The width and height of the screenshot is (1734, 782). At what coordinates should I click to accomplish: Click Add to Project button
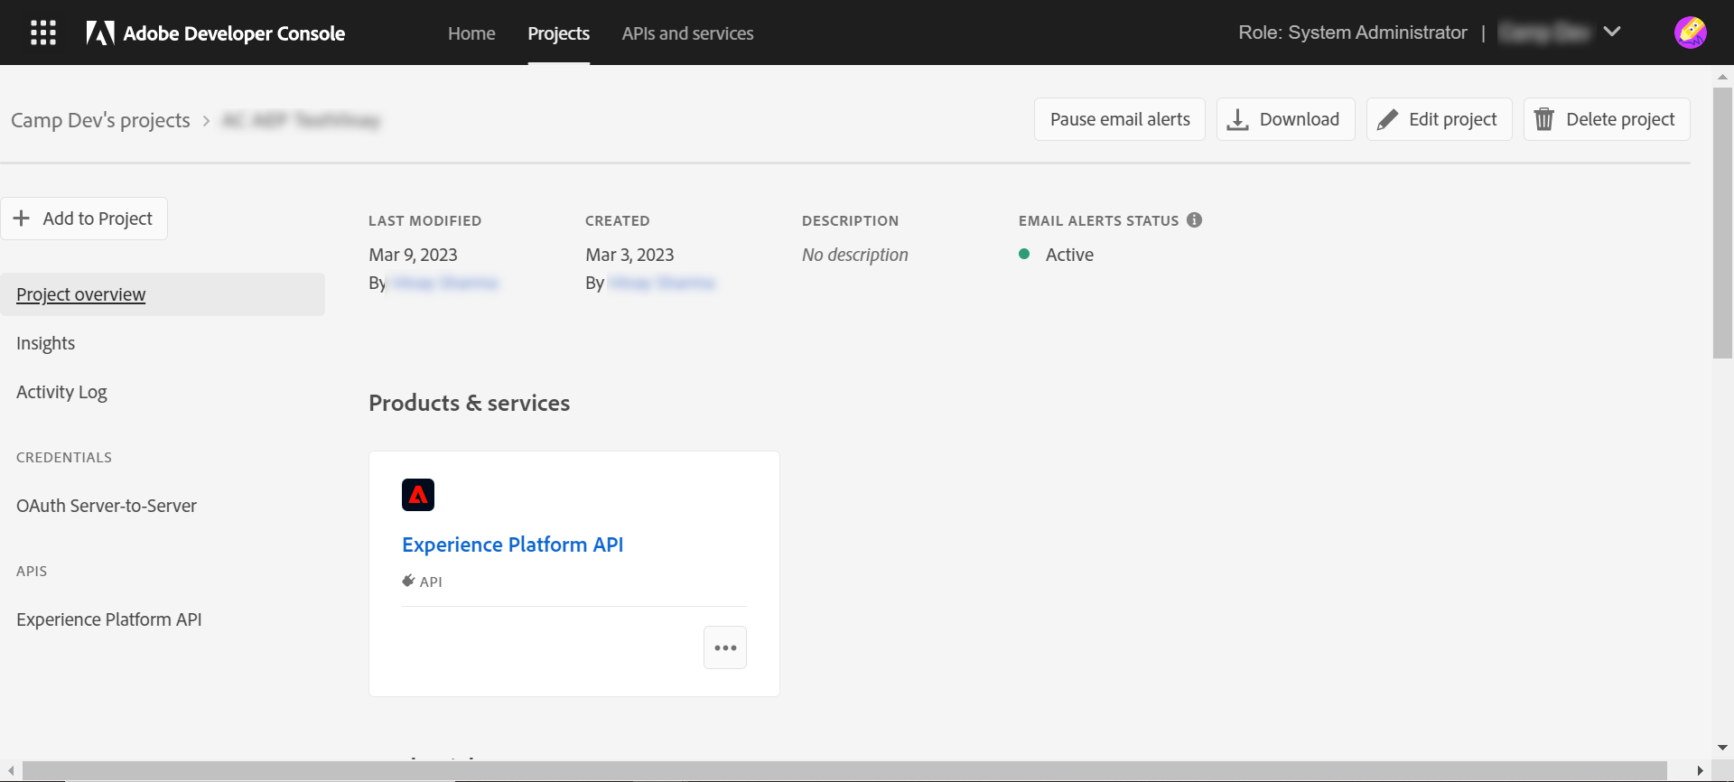pos(84,219)
